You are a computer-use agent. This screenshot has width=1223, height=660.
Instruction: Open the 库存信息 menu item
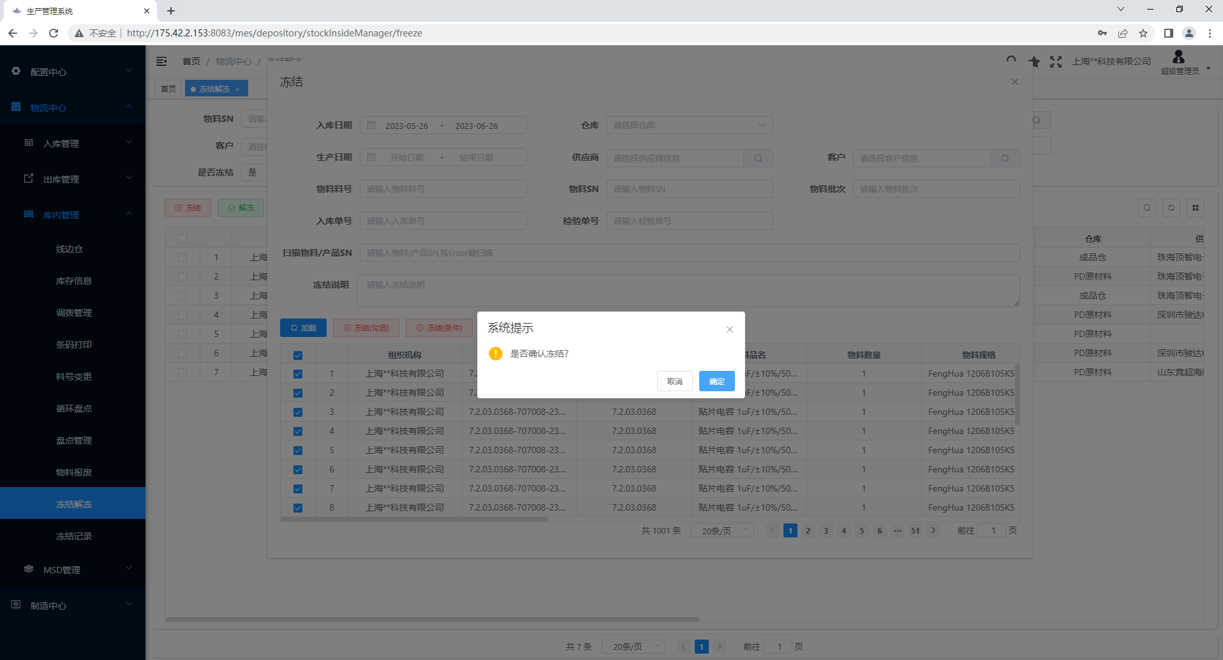coord(73,281)
